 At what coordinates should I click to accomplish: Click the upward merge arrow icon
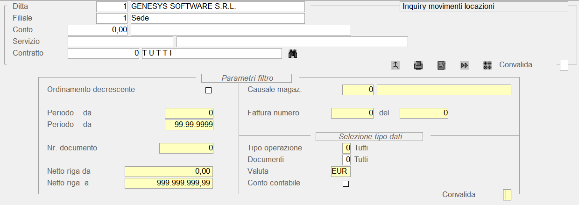(395, 65)
